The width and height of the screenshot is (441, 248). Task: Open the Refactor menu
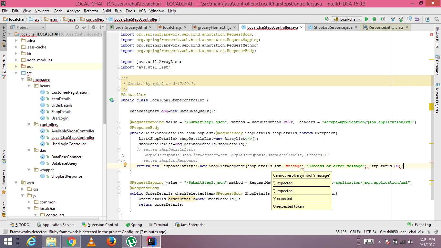pos(91,11)
